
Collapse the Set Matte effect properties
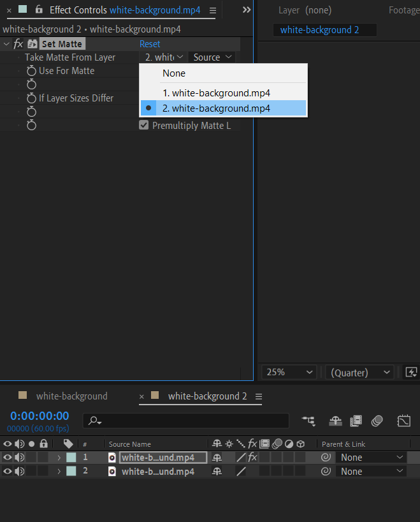tap(6, 44)
